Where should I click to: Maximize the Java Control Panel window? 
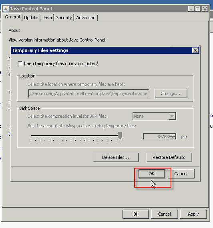point(198,9)
